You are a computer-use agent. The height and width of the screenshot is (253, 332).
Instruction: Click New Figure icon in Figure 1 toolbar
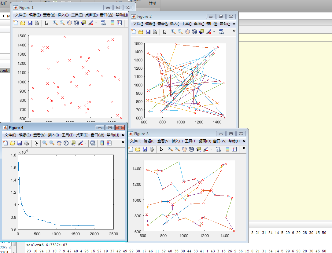(16, 23)
